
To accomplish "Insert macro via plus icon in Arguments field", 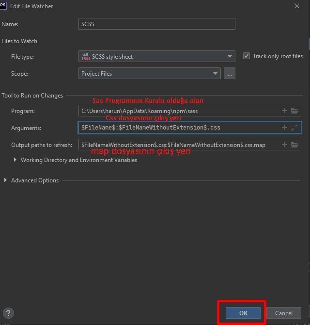I will click(284, 128).
